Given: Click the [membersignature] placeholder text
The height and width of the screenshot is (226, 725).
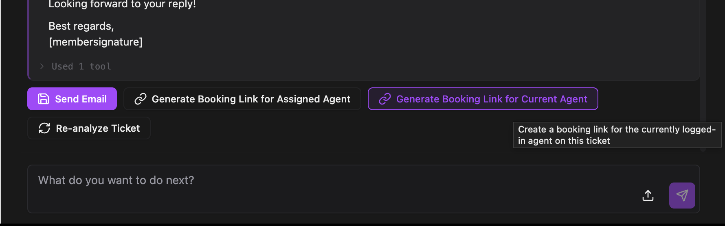Looking at the screenshot, I should 96,42.
